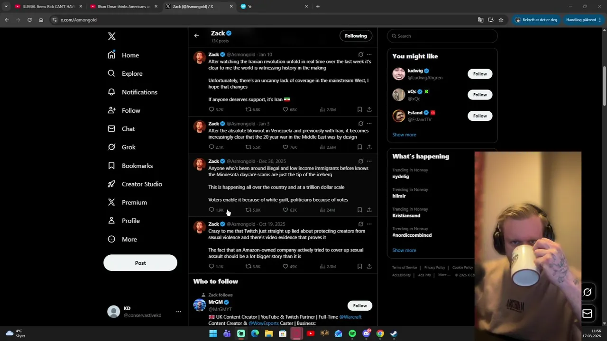This screenshot has width=607, height=341.
Task: Open Steam from the taskbar
Action: 394,334
